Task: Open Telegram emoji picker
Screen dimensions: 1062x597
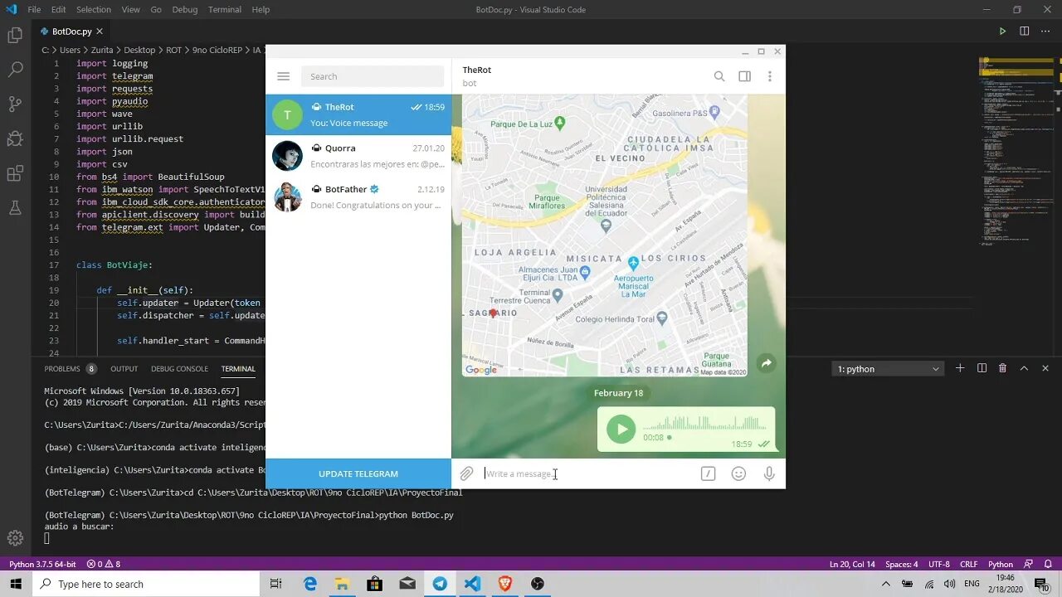Action: pos(738,473)
